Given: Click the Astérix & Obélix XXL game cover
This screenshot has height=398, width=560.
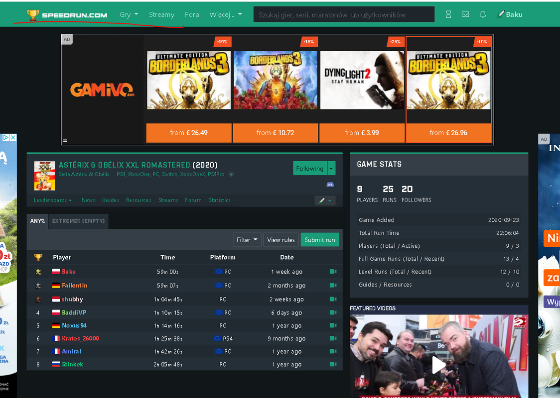Looking at the screenshot, I should tap(44, 176).
